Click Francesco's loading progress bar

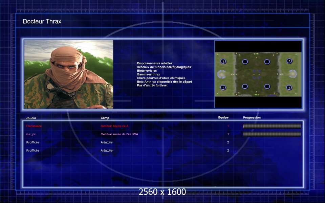tap(272, 126)
